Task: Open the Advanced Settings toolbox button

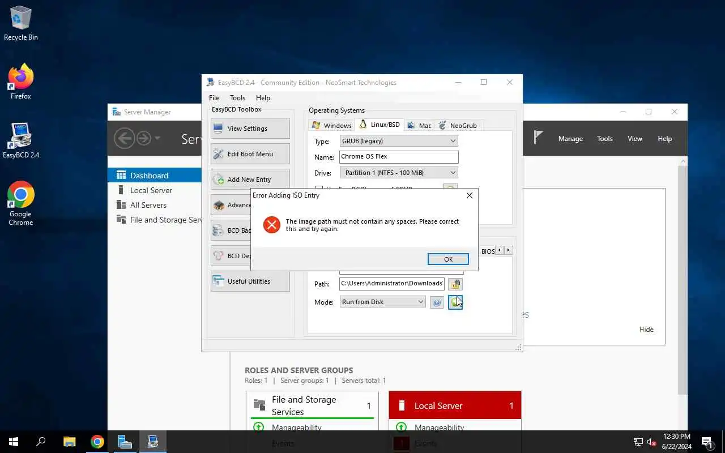Action: pyautogui.click(x=231, y=204)
